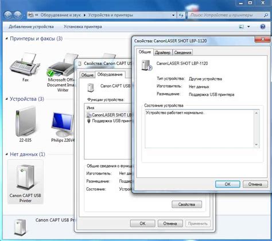The height and width of the screenshot is (241, 272).
Task: Click the search magnifier icon
Action: (266, 15)
